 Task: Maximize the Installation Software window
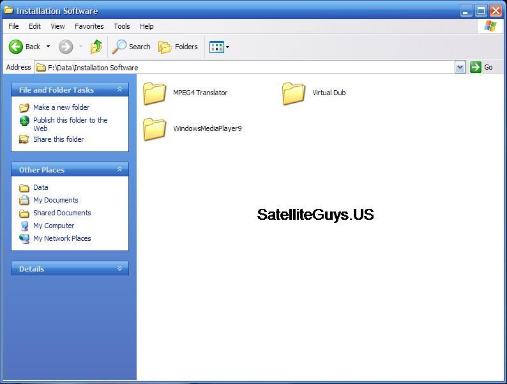click(x=481, y=11)
